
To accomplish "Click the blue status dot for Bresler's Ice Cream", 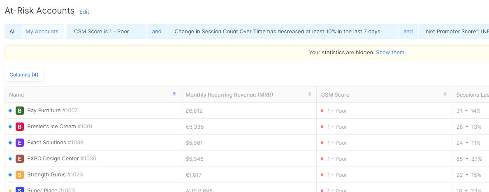I will tap(10, 127).
